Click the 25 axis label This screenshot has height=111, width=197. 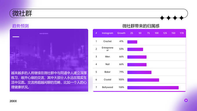[132, 33]
